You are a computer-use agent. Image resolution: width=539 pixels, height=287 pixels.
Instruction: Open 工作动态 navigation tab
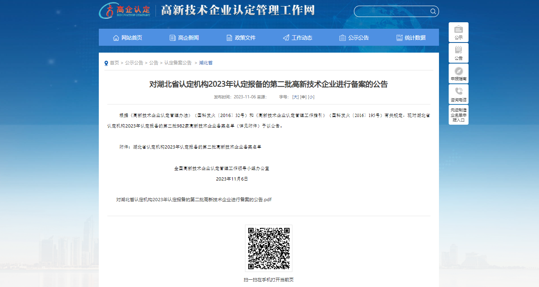pyautogui.click(x=297, y=38)
